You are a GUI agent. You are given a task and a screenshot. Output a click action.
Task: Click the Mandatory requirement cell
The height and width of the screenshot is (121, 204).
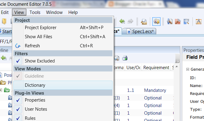pyautogui.click(x=155, y=90)
